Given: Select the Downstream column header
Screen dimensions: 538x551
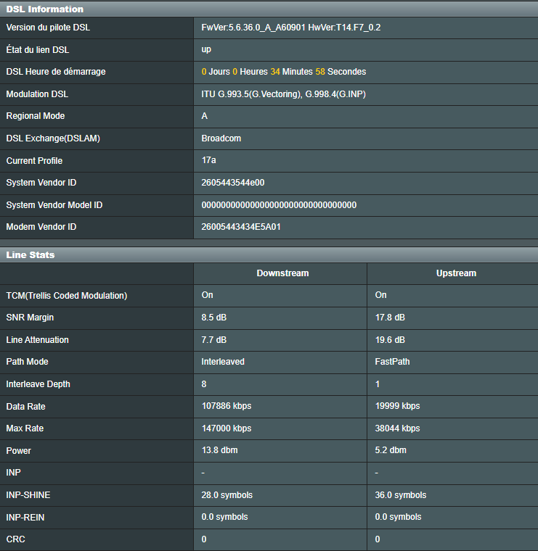Looking at the screenshot, I should [x=282, y=273].
